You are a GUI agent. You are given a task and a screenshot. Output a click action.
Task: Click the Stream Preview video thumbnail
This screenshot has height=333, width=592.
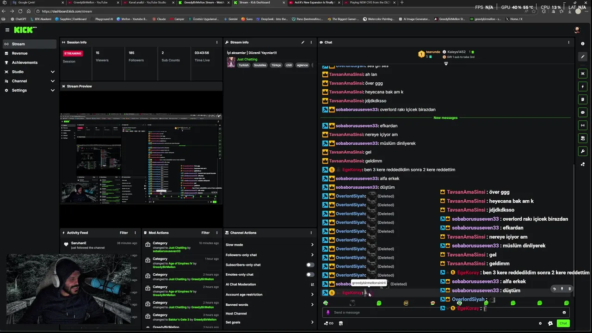pos(141,159)
